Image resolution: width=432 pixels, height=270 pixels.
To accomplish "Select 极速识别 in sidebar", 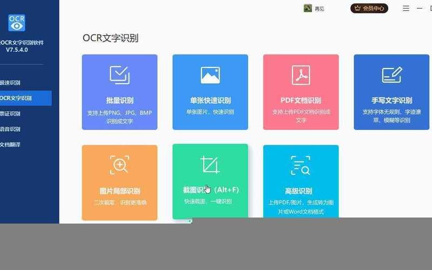I will [x=10, y=83].
